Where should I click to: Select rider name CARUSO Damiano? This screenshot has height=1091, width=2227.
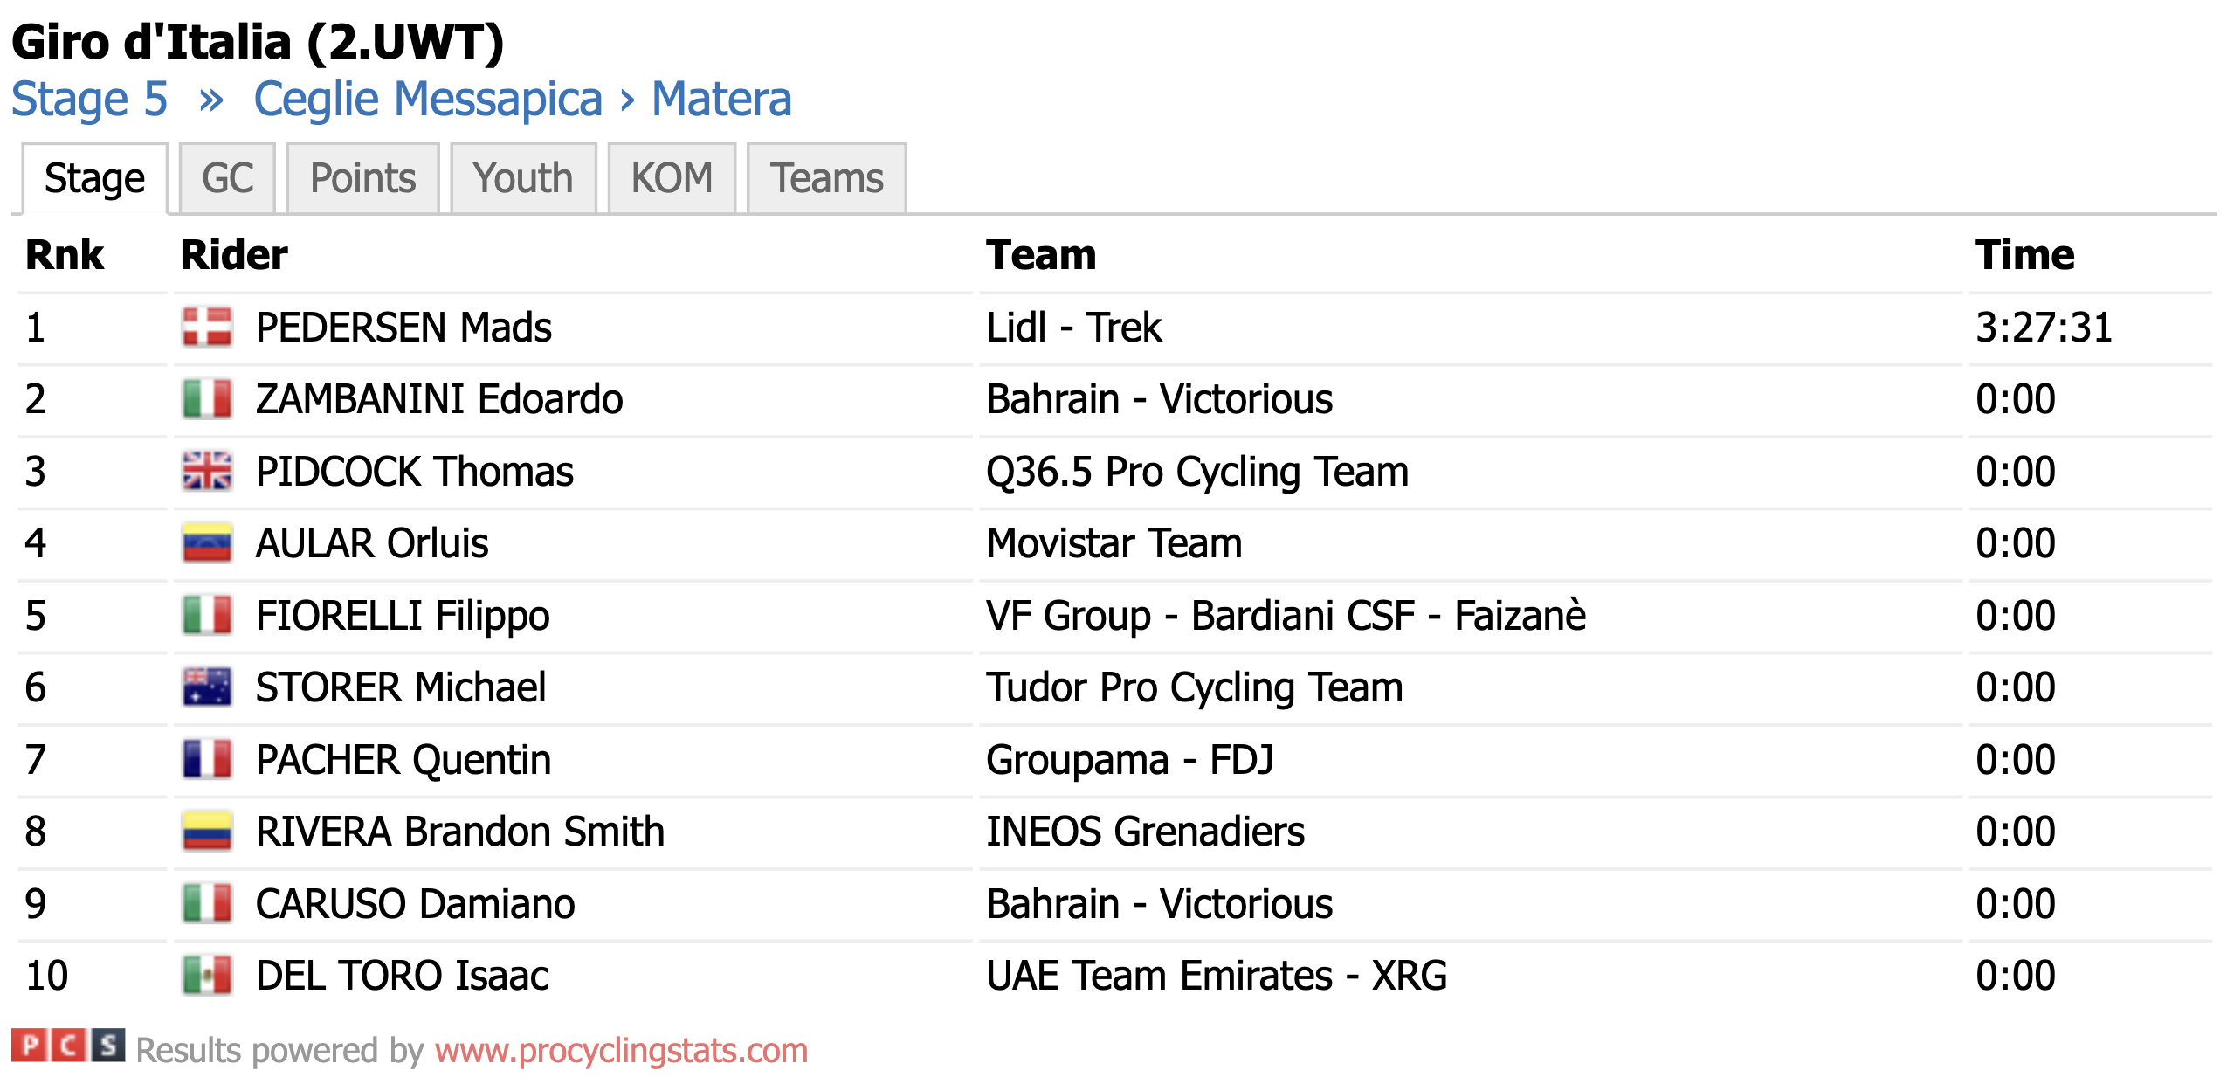click(x=415, y=904)
